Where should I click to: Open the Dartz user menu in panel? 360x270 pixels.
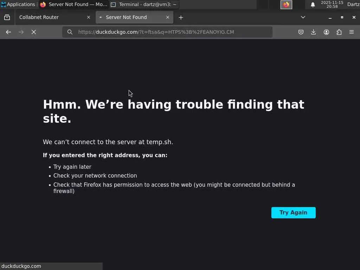coord(353,4)
